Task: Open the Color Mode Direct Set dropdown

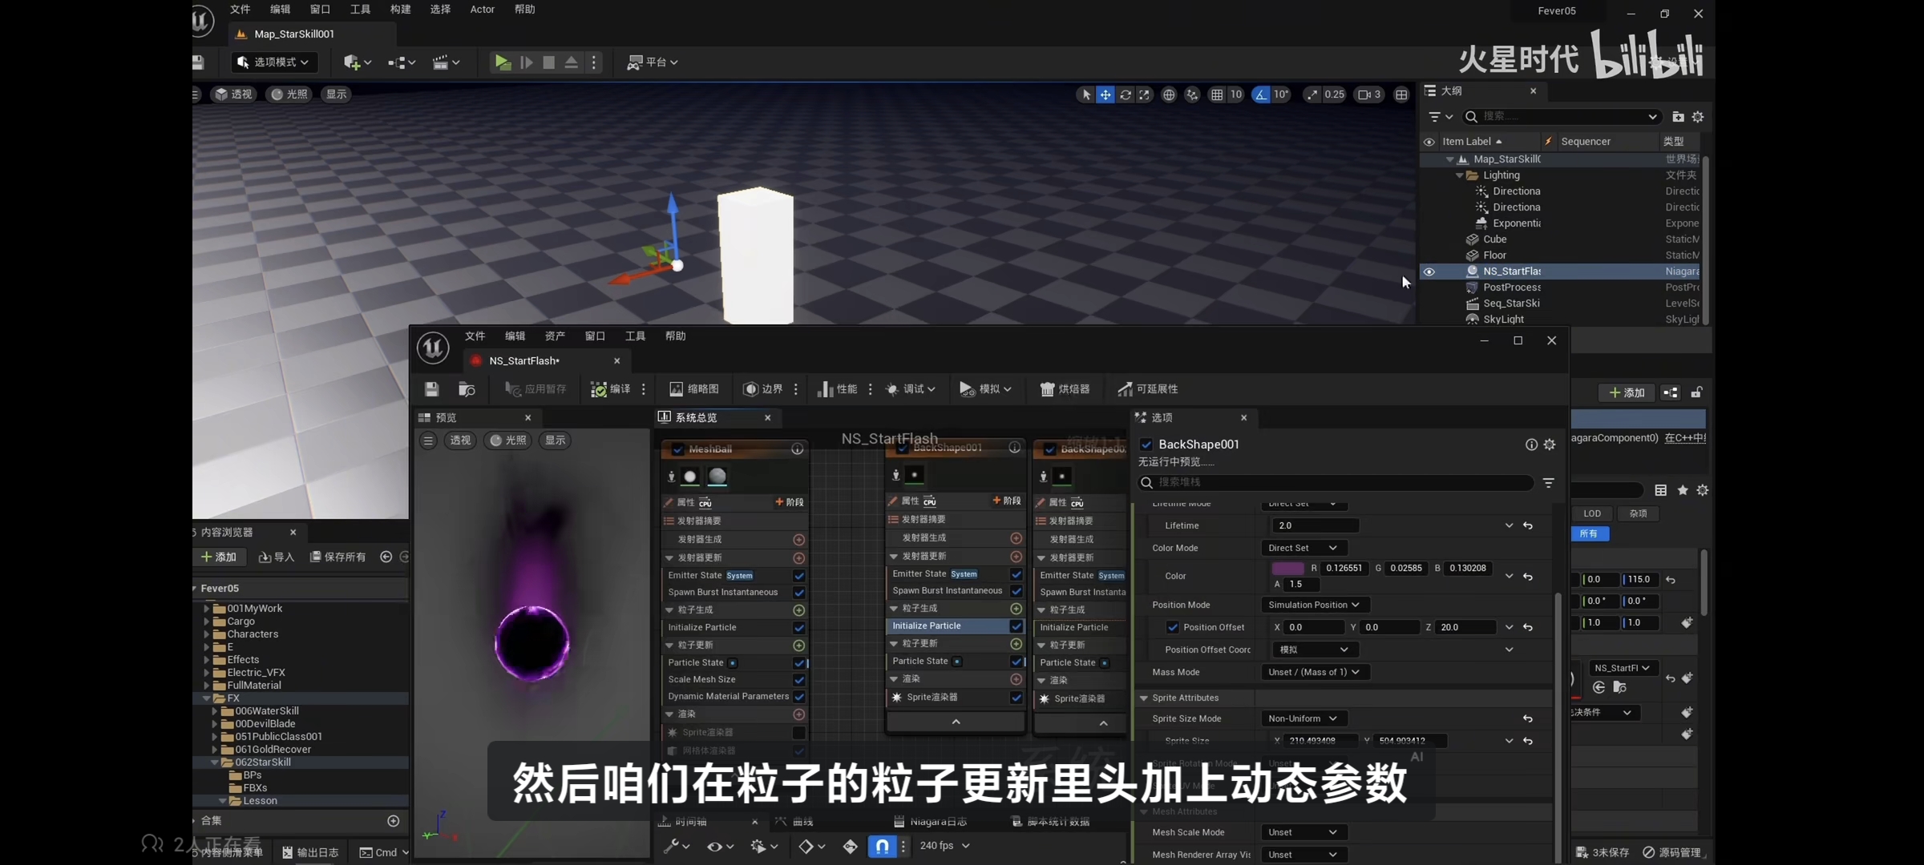Action: [1303, 548]
